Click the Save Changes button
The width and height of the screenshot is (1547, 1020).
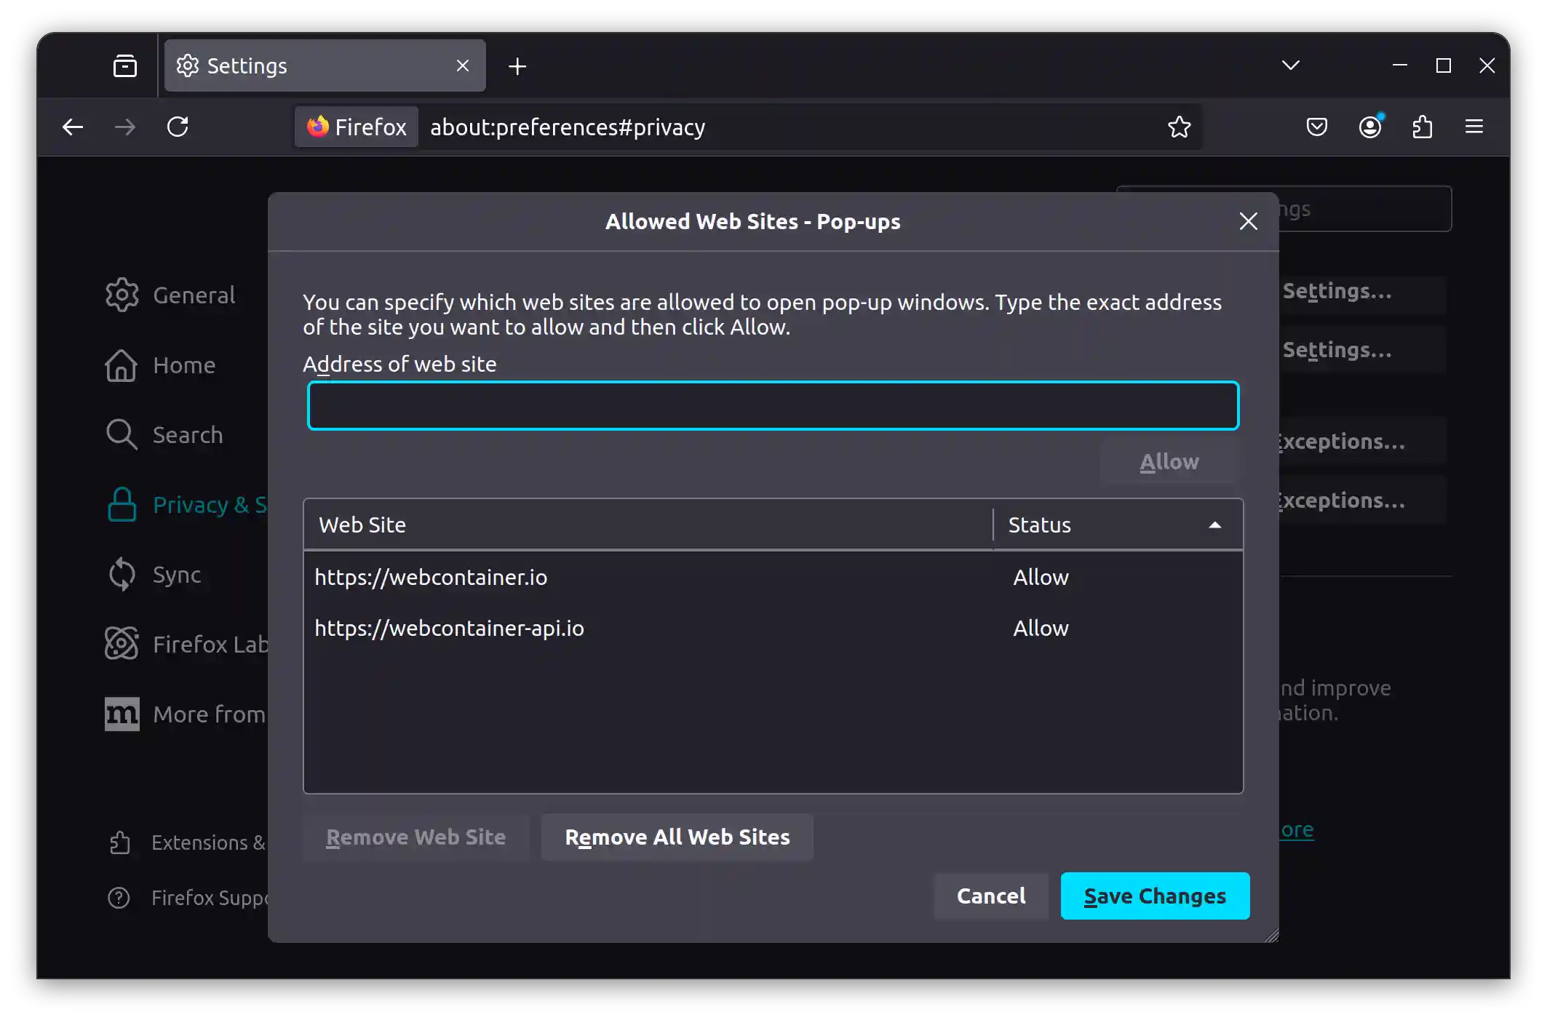click(x=1154, y=896)
